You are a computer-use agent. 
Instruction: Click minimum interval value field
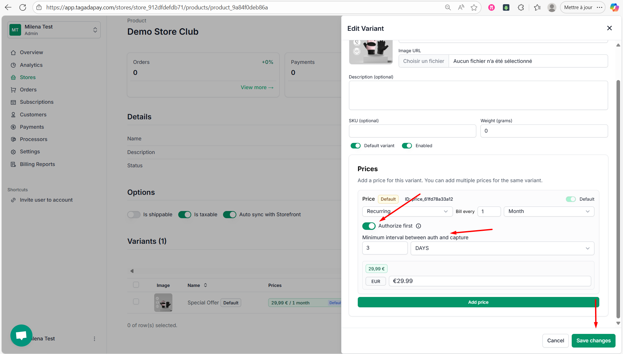coord(385,248)
